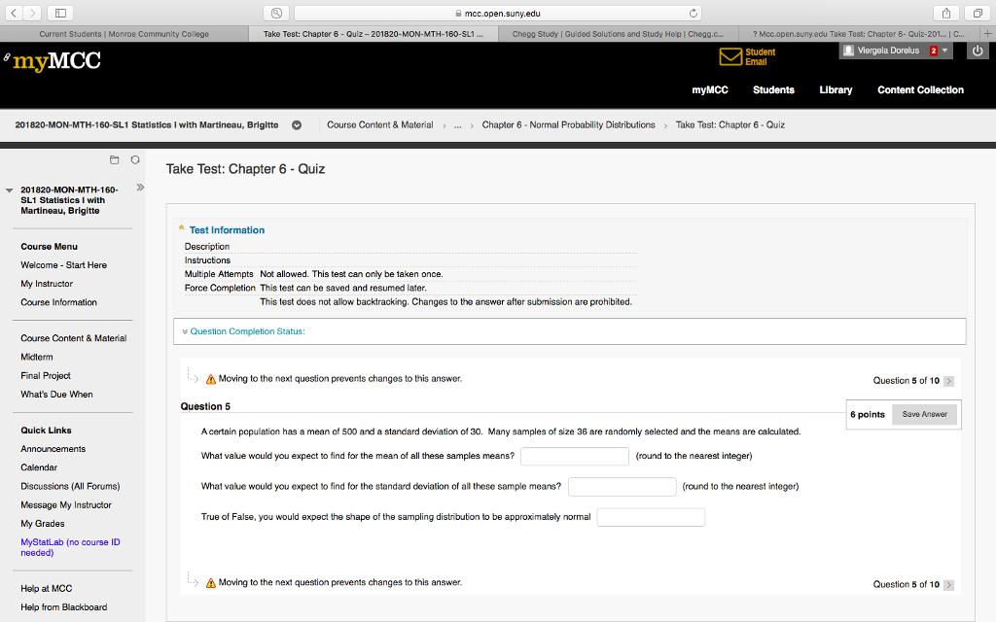Log out with the power icon

coord(978,51)
